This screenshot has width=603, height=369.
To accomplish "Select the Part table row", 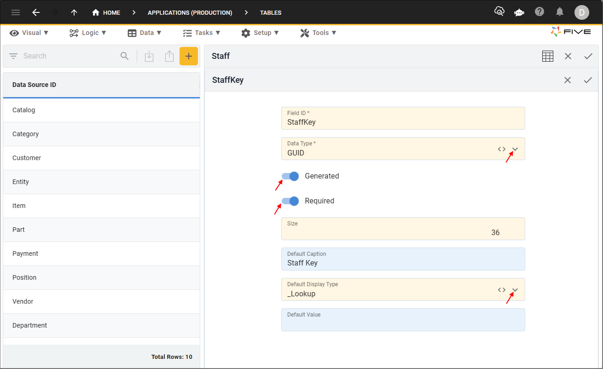I will [101, 230].
